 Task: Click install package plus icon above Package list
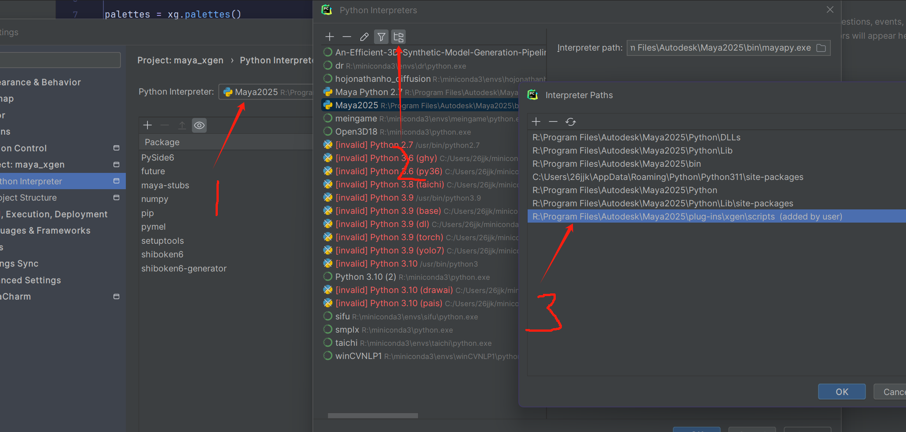pos(147,125)
